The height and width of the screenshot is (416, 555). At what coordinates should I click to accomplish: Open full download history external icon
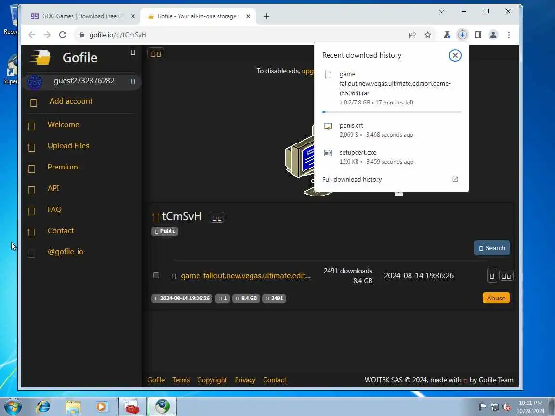[455, 179]
